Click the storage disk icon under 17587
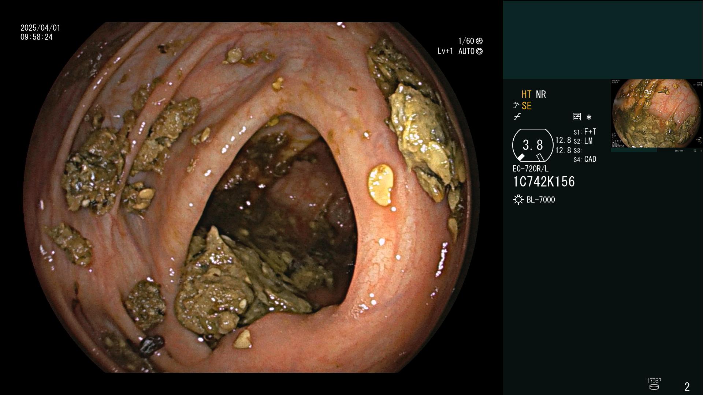 [654, 387]
